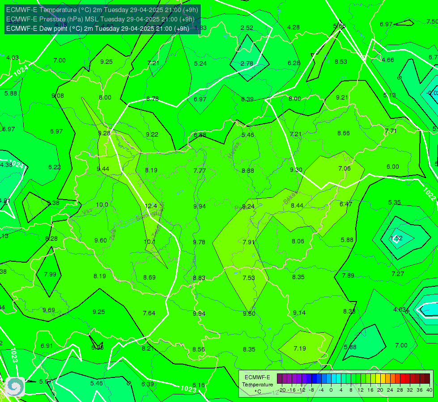Click the 8.39 map value
This screenshot has height=402, width=438.
click(x=247, y=99)
